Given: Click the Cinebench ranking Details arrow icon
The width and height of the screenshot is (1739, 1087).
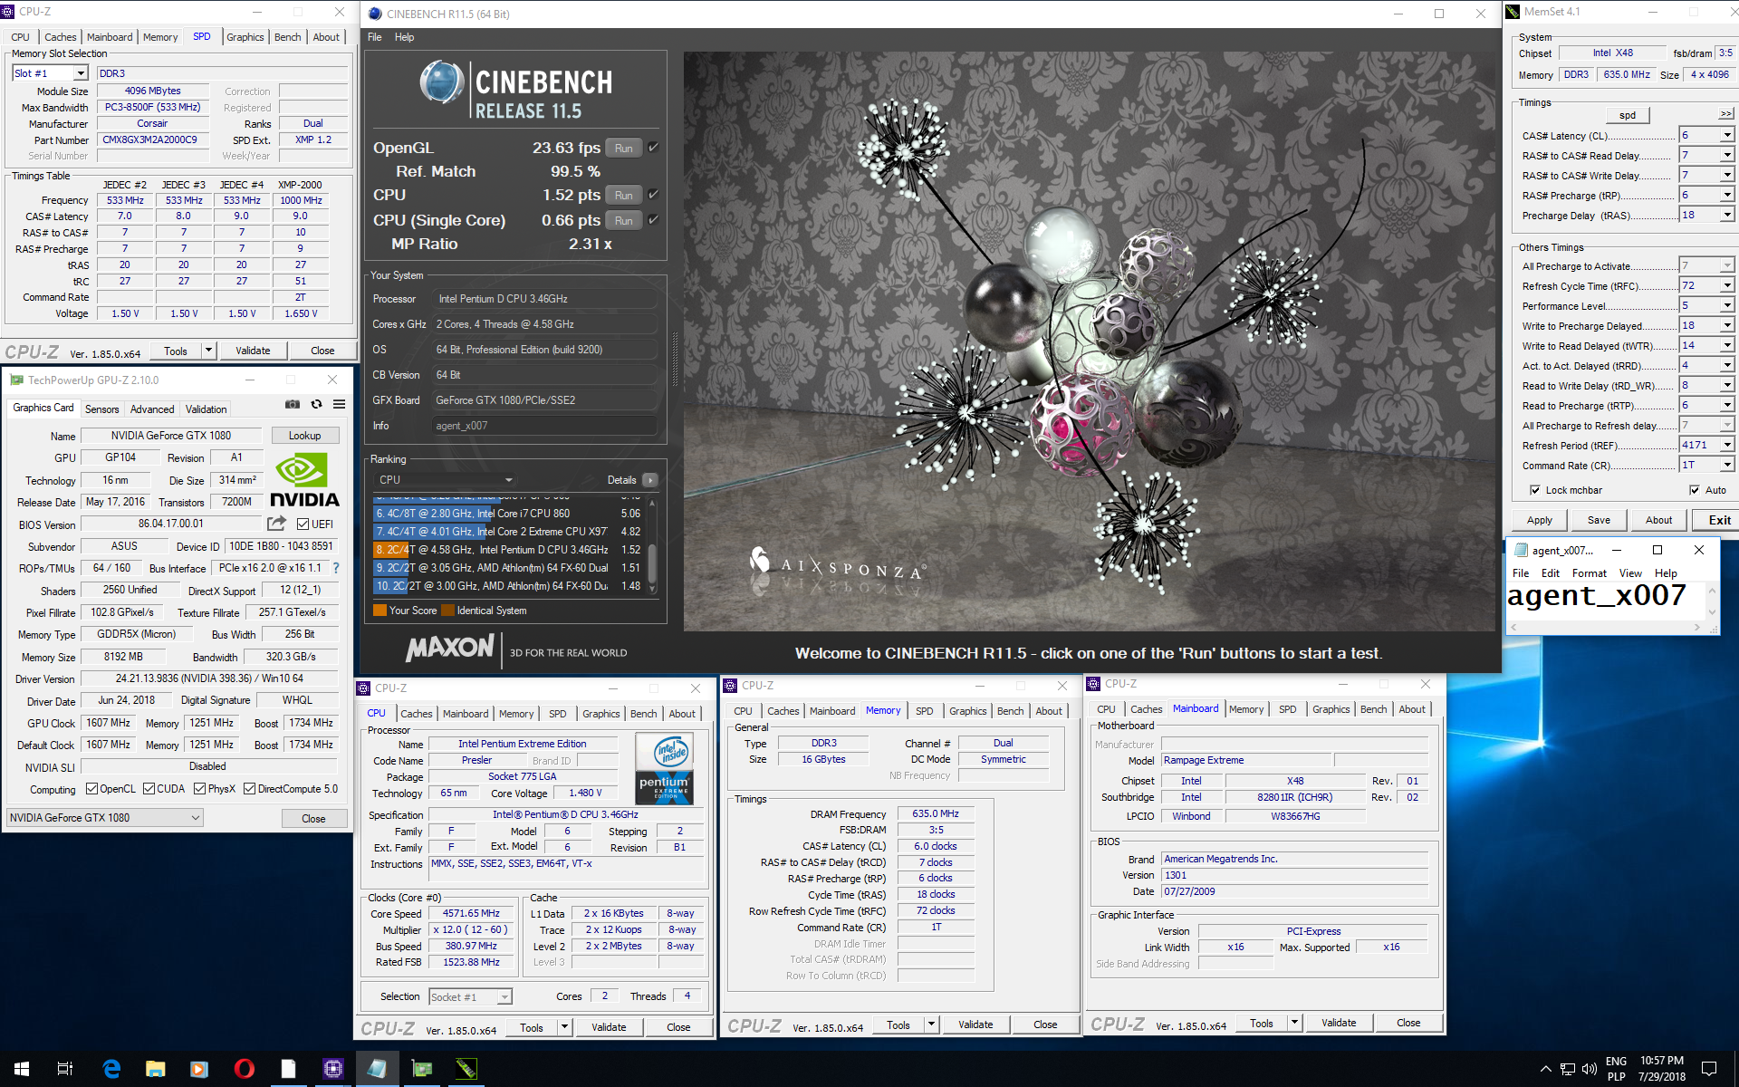Looking at the screenshot, I should [x=650, y=480].
